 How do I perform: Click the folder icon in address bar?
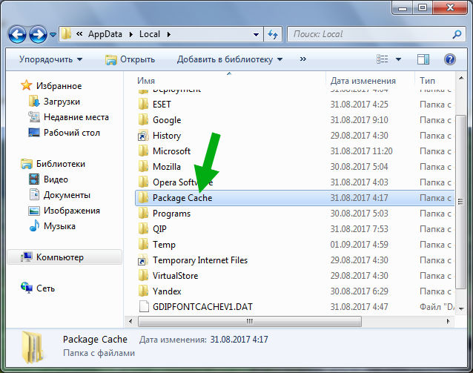click(x=66, y=34)
